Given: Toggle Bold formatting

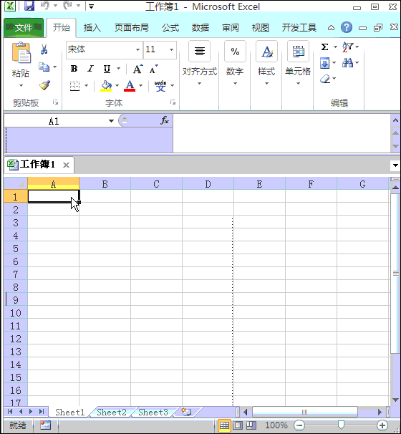Looking at the screenshot, I should [x=74, y=69].
